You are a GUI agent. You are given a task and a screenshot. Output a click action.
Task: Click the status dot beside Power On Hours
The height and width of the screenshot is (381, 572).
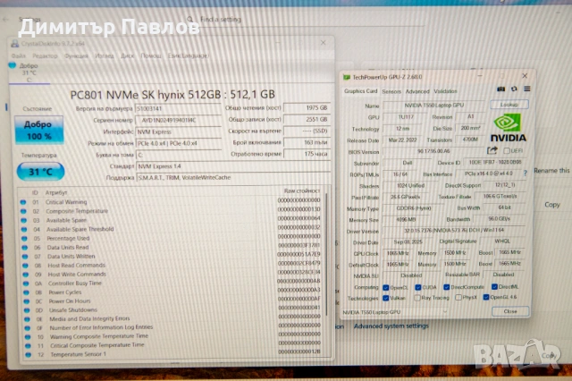pos(24,301)
